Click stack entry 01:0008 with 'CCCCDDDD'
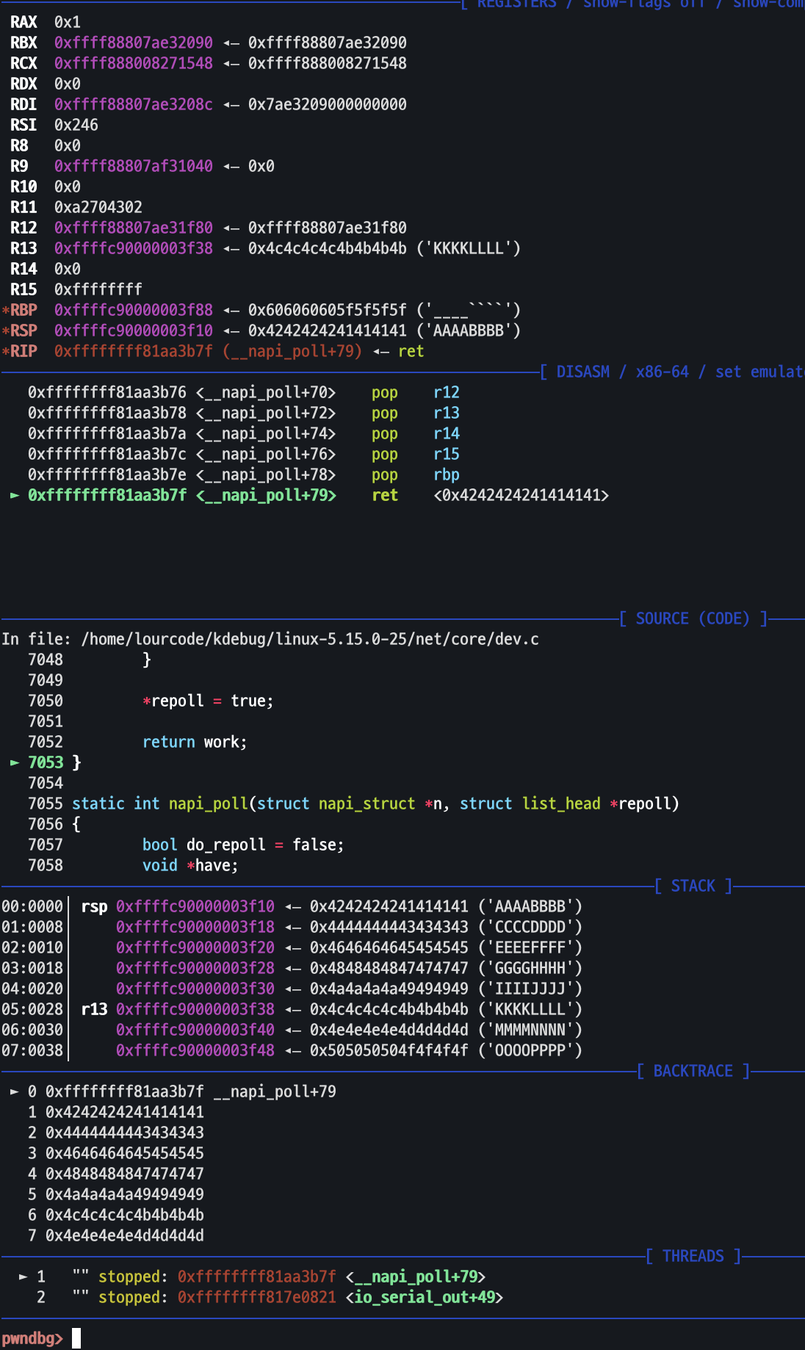This screenshot has height=1350, width=805. 292,927
